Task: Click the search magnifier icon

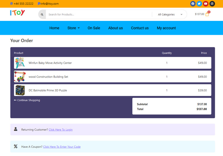Action: [x=42, y=14]
